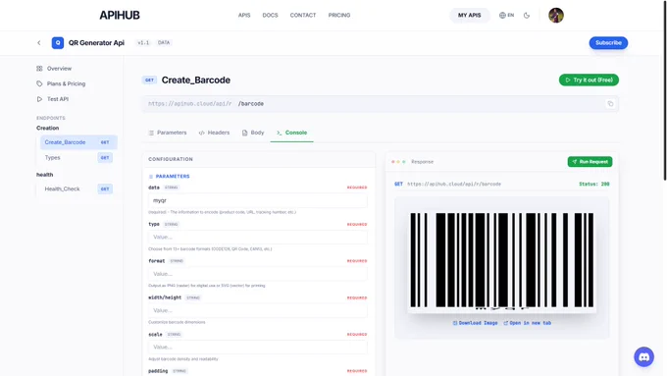
Task: Click the DATA category badge
Action: [164, 42]
